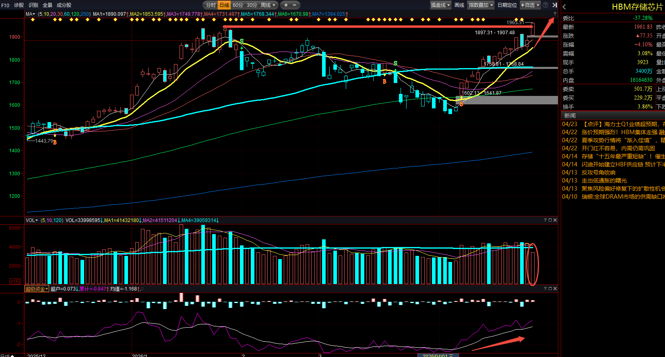Image resolution: width=665 pixels, height=357 pixels.
Task: Select the 60分 chart period
Action: click(238, 5)
